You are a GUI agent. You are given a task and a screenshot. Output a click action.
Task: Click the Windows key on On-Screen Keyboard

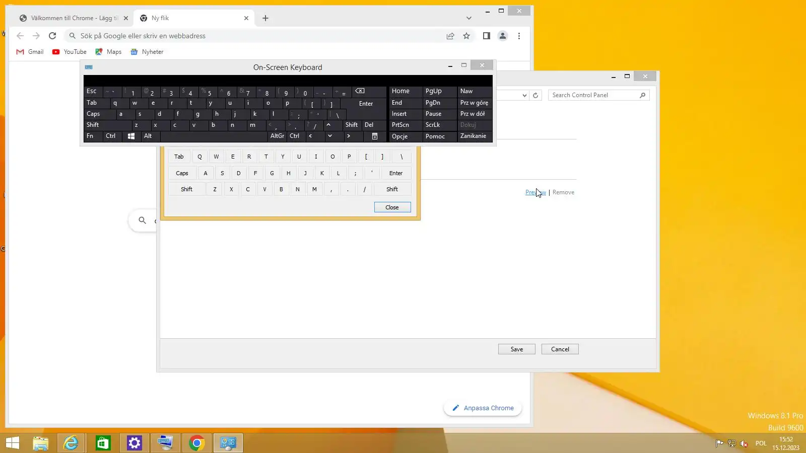point(131,136)
